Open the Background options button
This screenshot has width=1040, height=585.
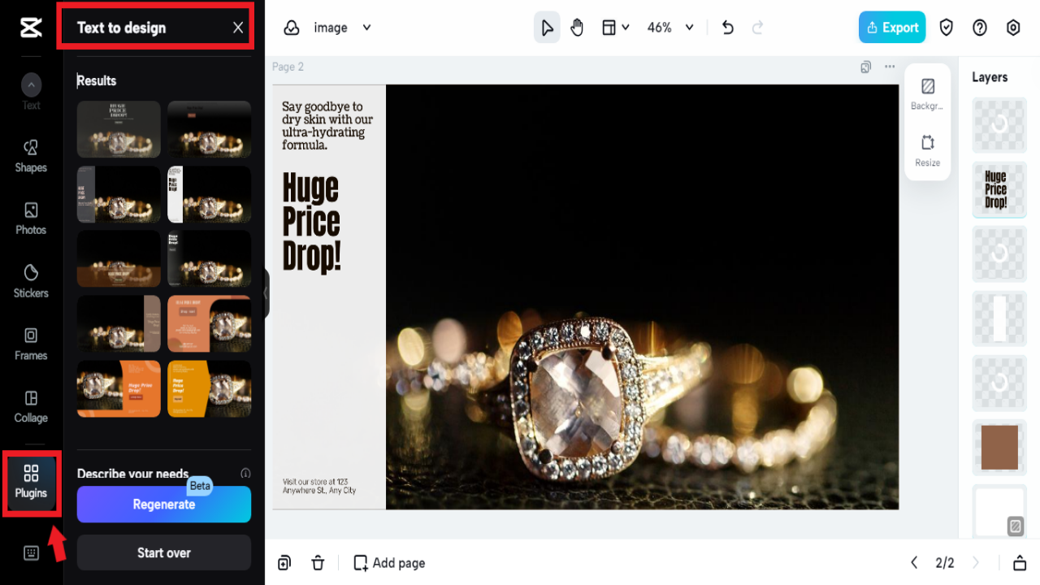tap(927, 93)
